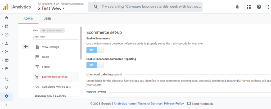Click the Send feedback icon

(189, 104)
